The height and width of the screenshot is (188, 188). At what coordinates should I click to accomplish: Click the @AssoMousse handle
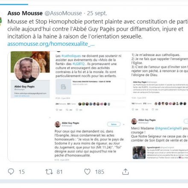(x=63, y=13)
